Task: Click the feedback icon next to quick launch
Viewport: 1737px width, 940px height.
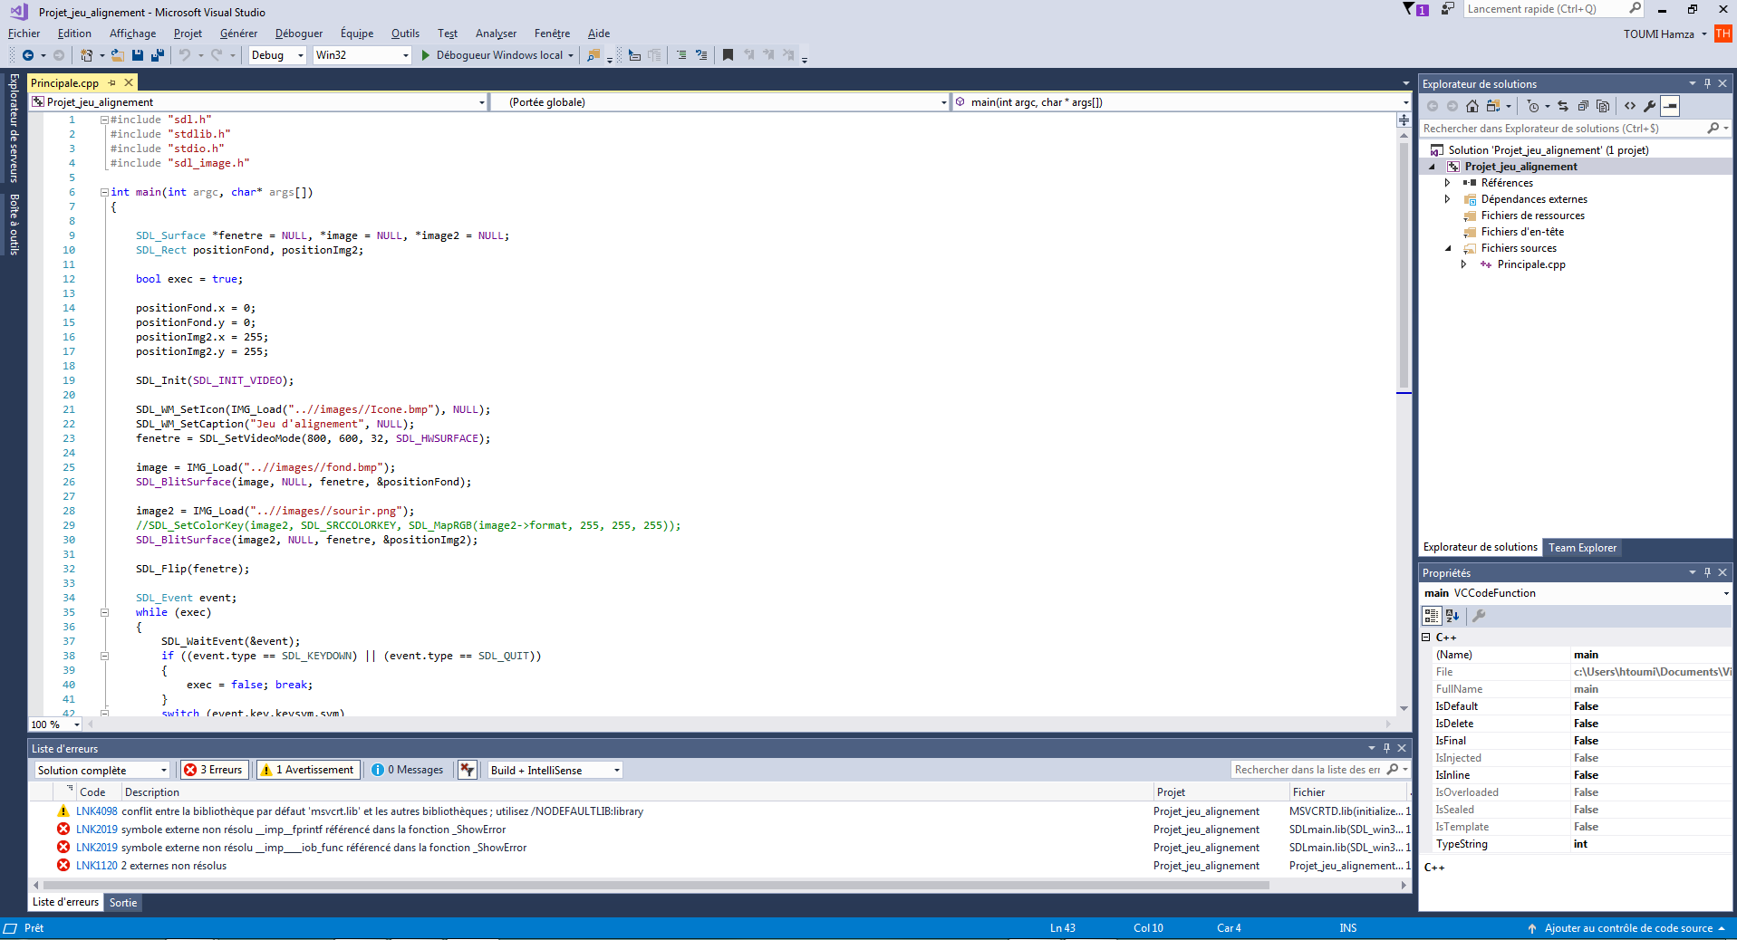Action: tap(1448, 9)
